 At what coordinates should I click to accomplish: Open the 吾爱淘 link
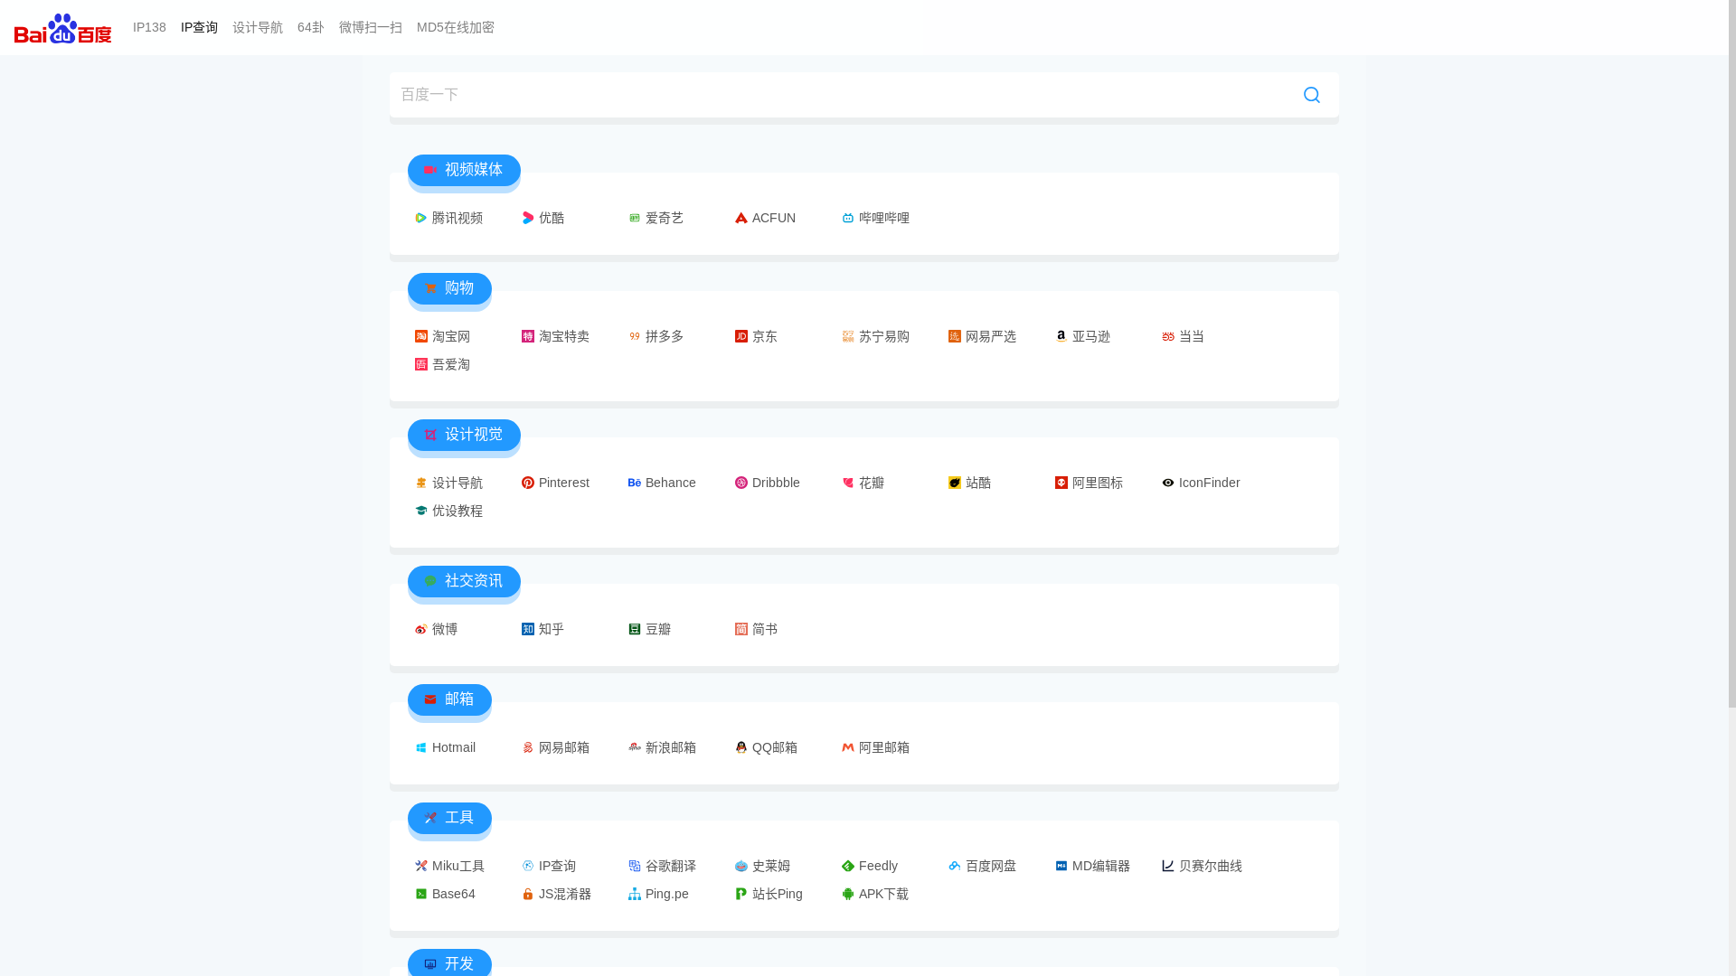442,364
